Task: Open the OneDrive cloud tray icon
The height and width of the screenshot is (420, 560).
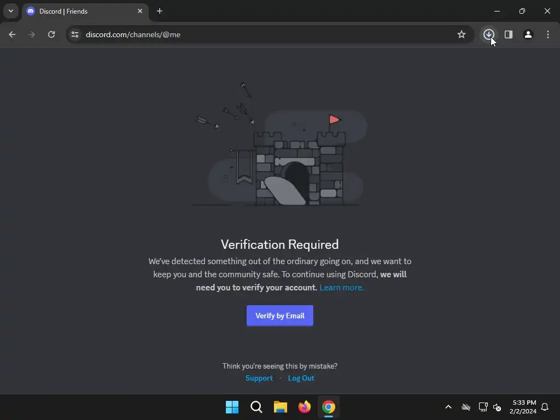Action: [466, 407]
